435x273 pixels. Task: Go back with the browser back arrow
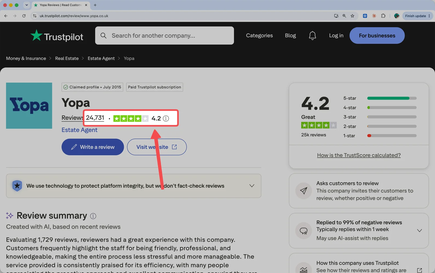point(6,16)
